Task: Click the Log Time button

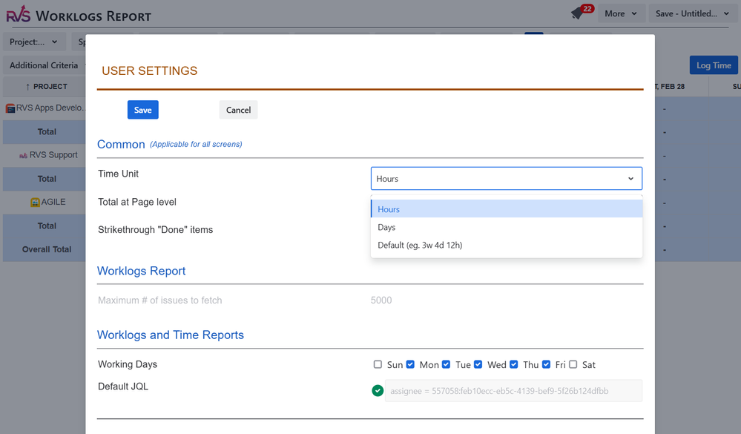Action: pyautogui.click(x=714, y=65)
